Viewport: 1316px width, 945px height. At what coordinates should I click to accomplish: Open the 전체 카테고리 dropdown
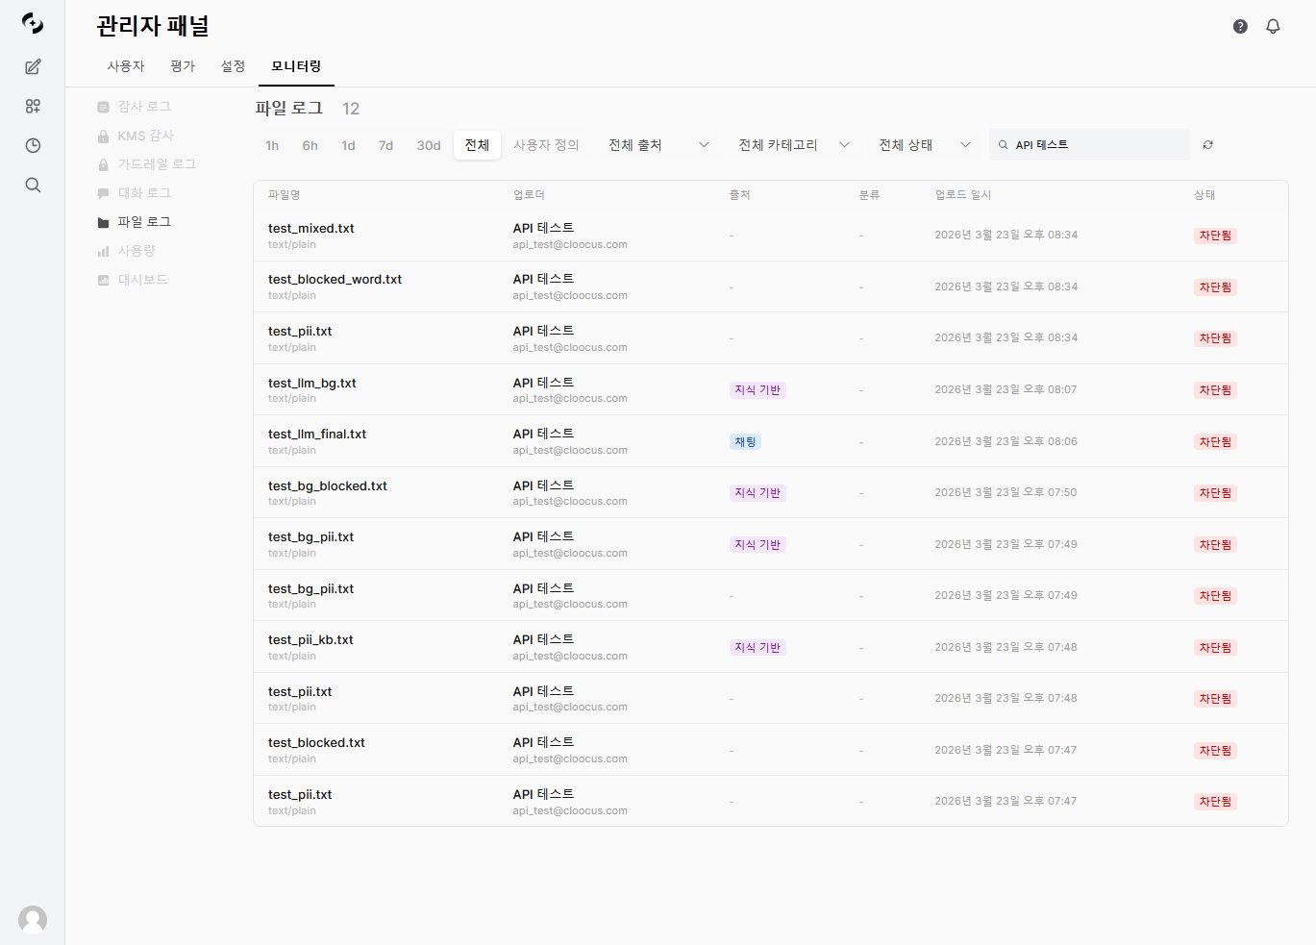(794, 145)
